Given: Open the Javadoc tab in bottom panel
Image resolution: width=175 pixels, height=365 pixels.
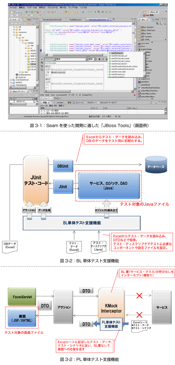Looking at the screenshot, I should 58,103.
